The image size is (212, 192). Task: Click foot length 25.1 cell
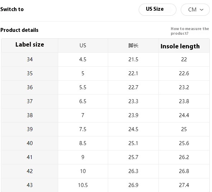point(133,143)
